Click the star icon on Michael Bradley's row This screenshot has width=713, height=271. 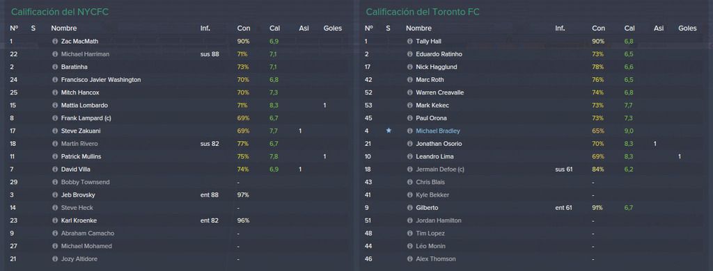[389, 131]
